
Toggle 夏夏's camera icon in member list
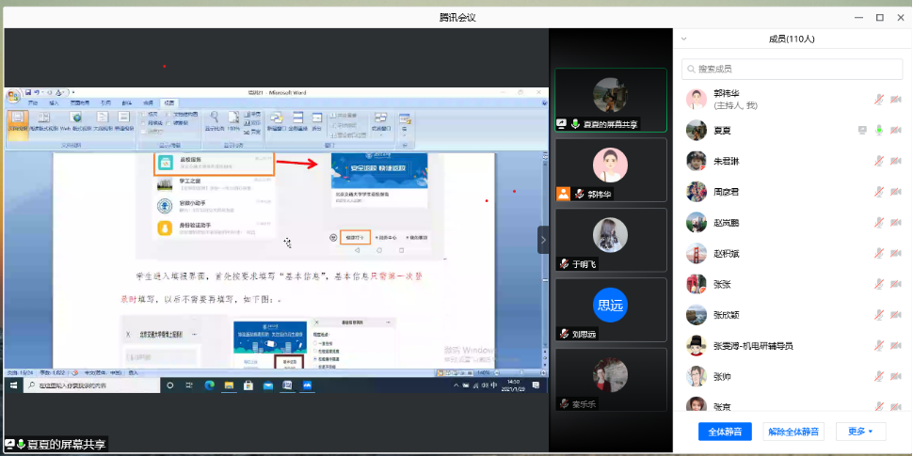point(895,131)
